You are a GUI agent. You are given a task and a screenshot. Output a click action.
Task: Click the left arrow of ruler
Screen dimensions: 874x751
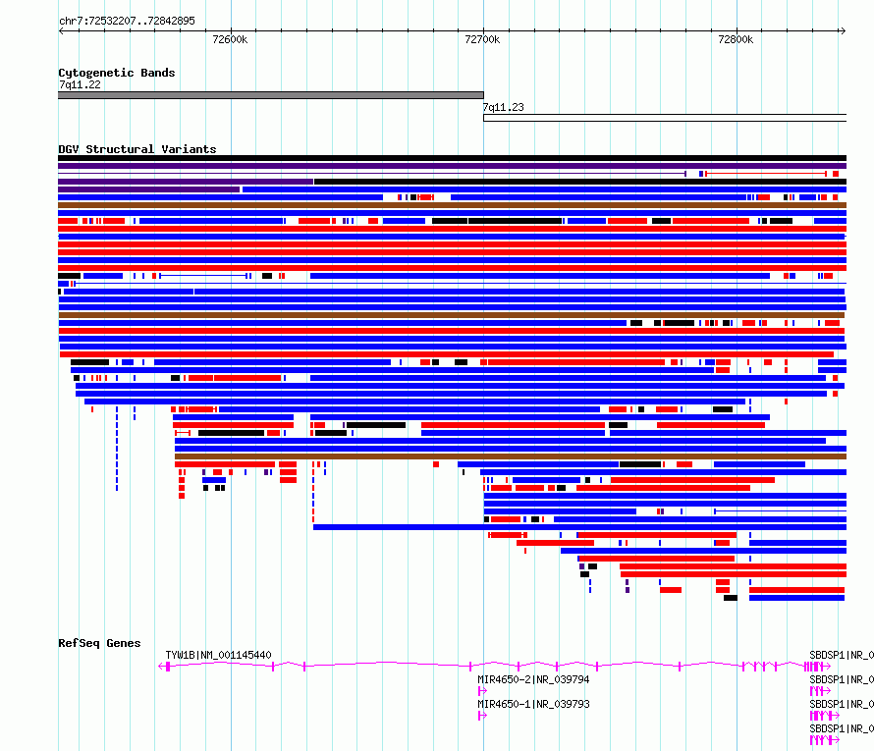(61, 31)
